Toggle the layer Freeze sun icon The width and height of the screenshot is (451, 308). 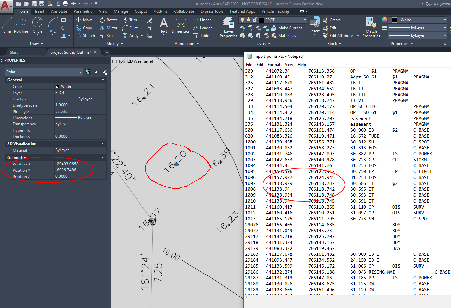[x=249, y=20]
